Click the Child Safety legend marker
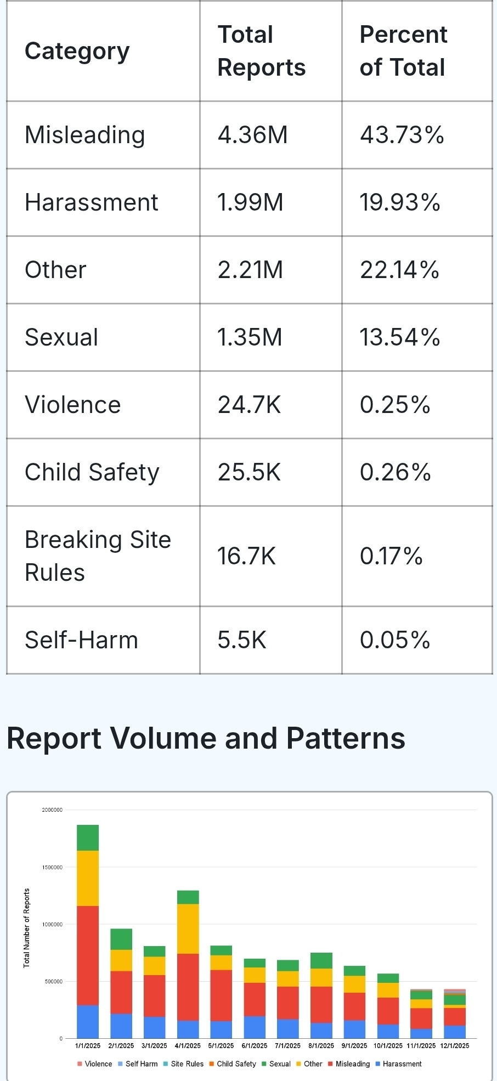Screen dimensions: 497x1081 click(x=212, y=1064)
